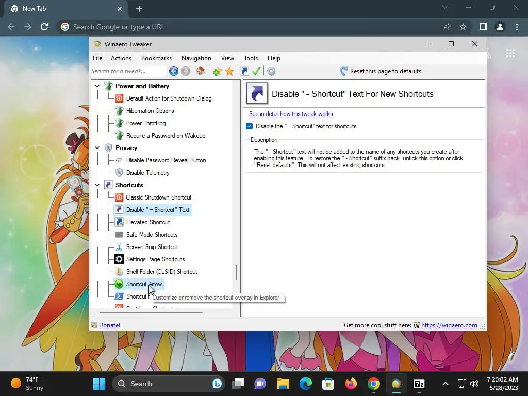Viewport: 528px width, 396px height.
Task: Click the Safe Mode Shortcuts icon
Action: coord(119,235)
